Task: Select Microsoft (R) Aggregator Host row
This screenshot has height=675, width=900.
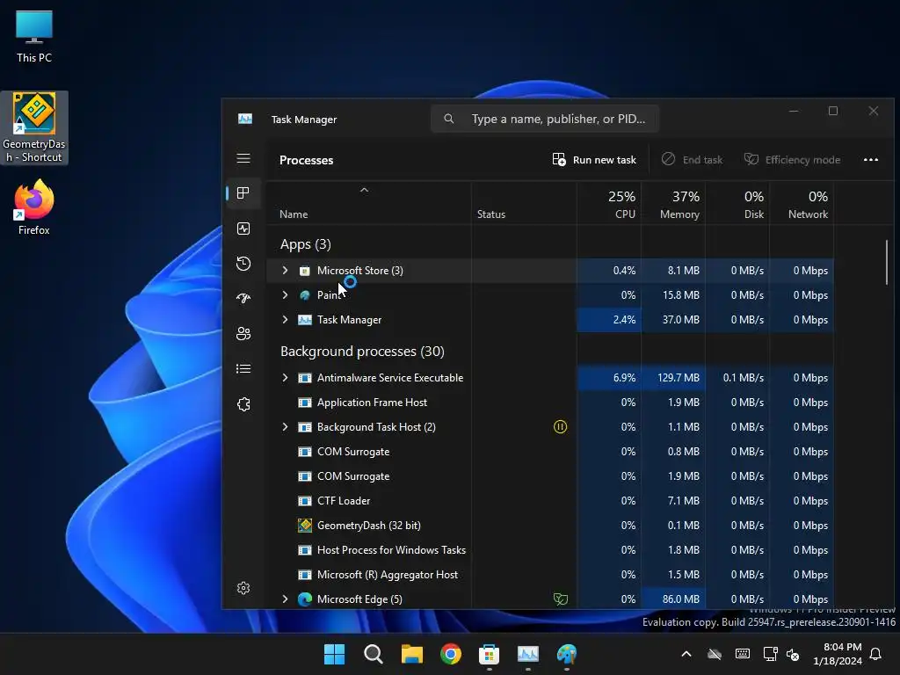Action: [550, 575]
